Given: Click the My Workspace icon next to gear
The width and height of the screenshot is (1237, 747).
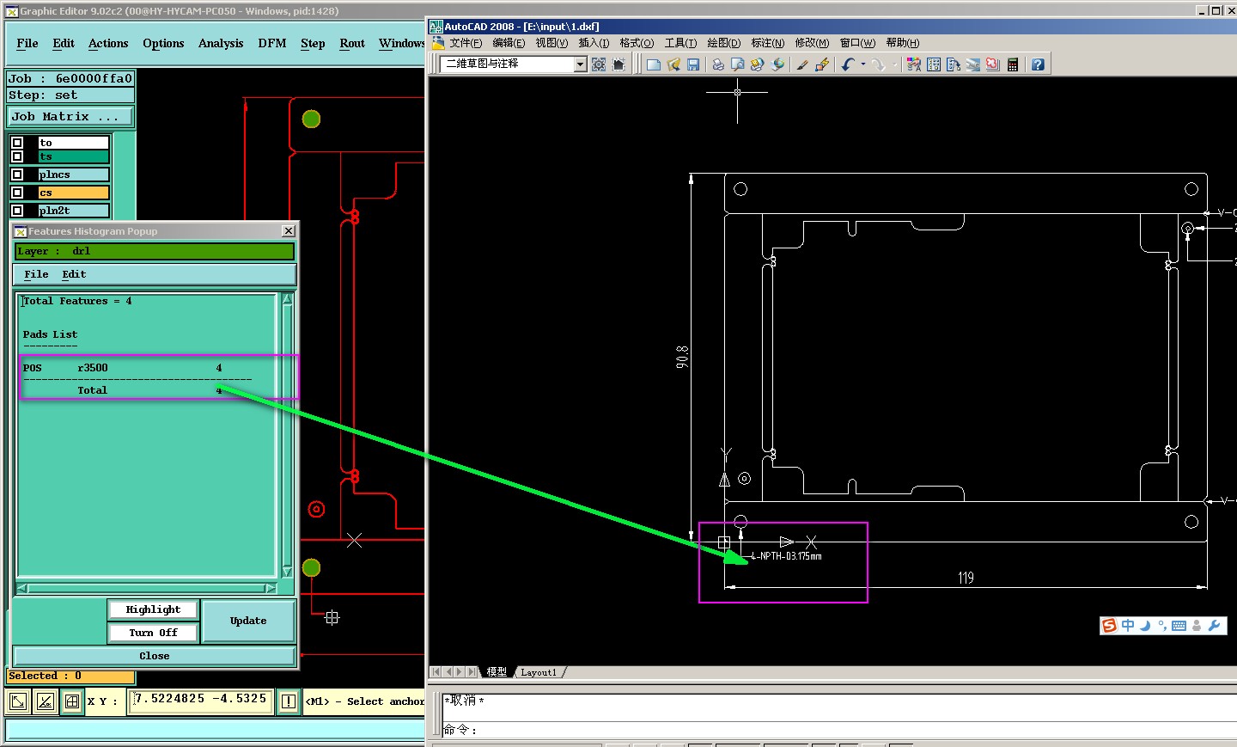Looking at the screenshot, I should tap(618, 64).
